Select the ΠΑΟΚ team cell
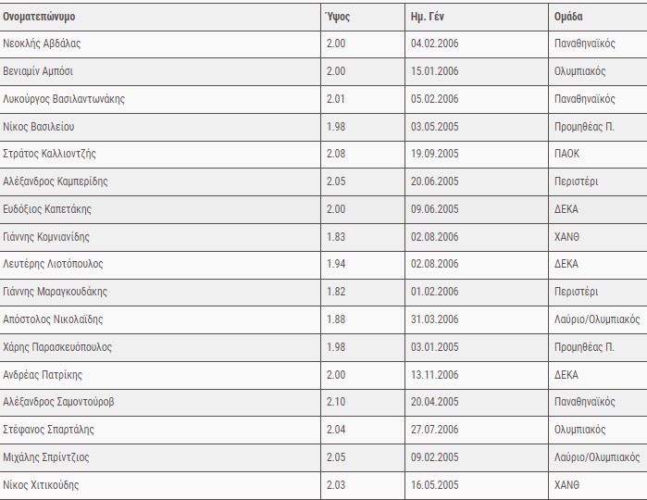 pos(566,154)
